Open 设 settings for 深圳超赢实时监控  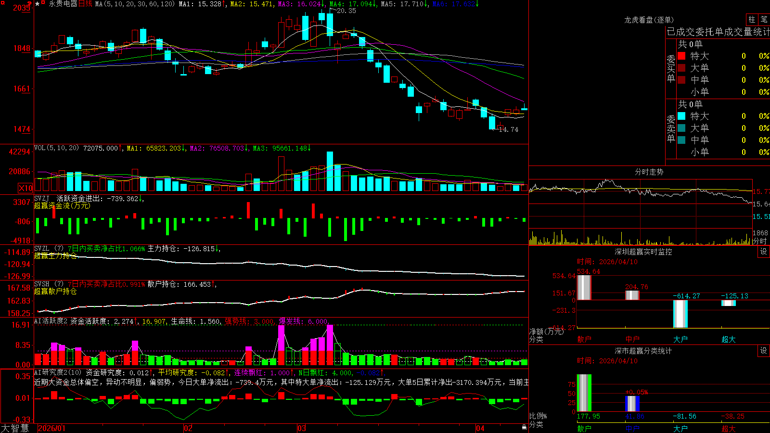click(x=764, y=252)
